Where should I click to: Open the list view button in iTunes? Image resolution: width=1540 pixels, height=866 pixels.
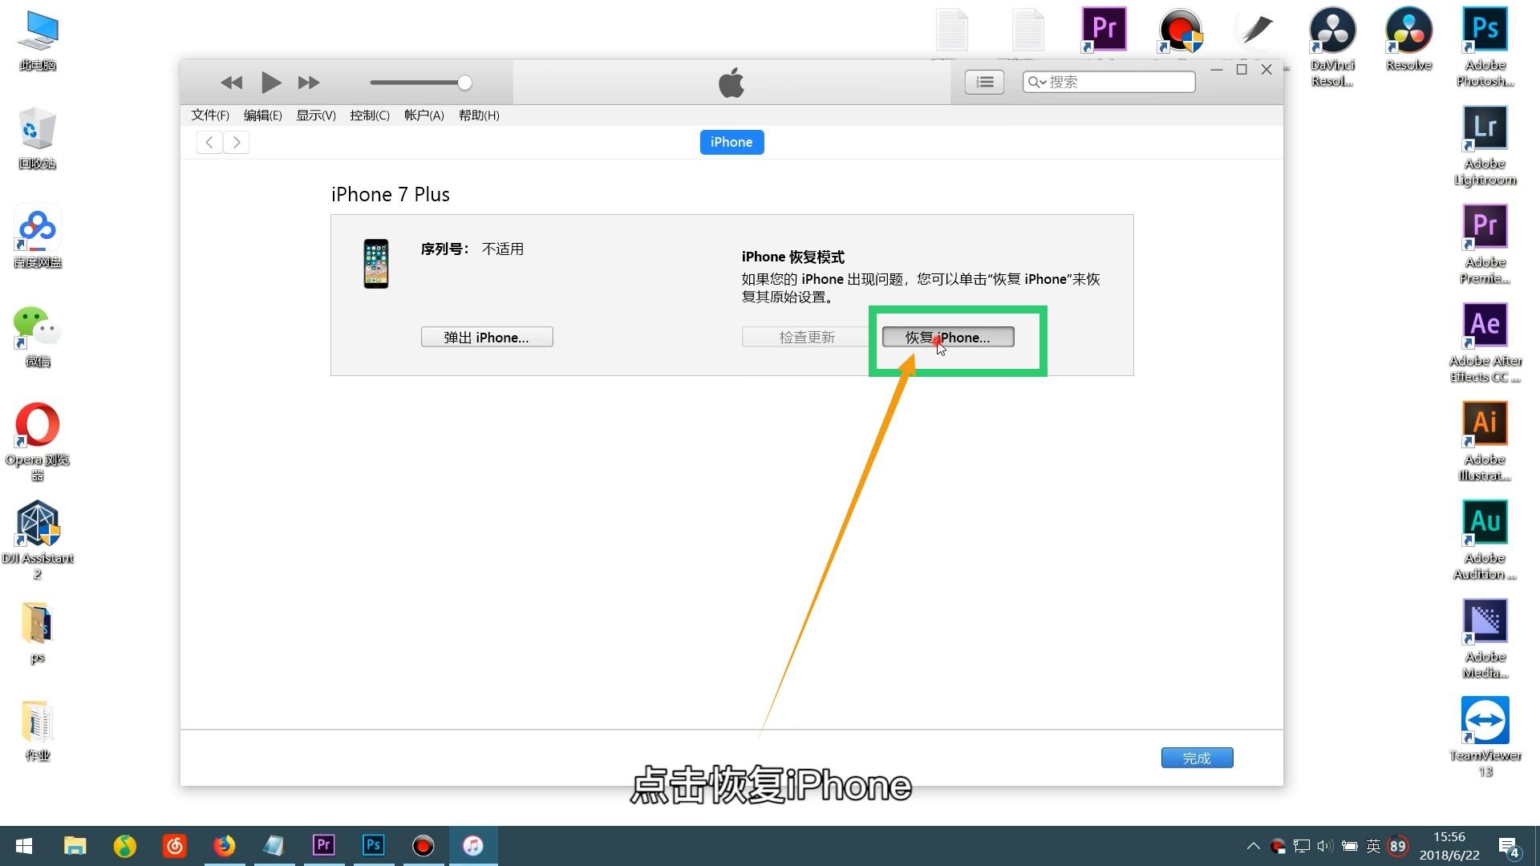tap(985, 82)
